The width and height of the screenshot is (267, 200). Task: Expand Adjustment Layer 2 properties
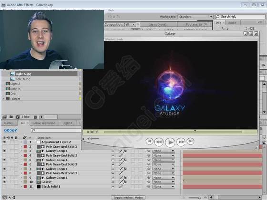pyautogui.click(x=21, y=142)
